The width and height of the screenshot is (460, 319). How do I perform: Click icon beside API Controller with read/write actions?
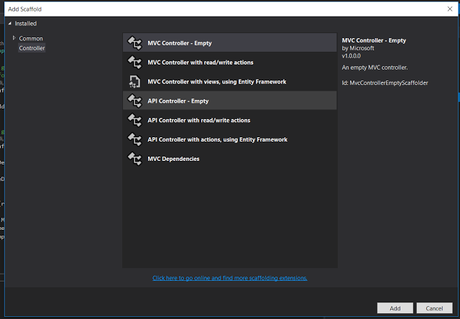(134, 120)
